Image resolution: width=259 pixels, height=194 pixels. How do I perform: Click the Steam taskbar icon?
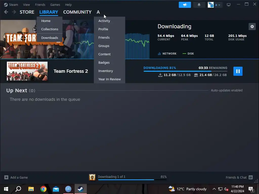(x=81, y=189)
